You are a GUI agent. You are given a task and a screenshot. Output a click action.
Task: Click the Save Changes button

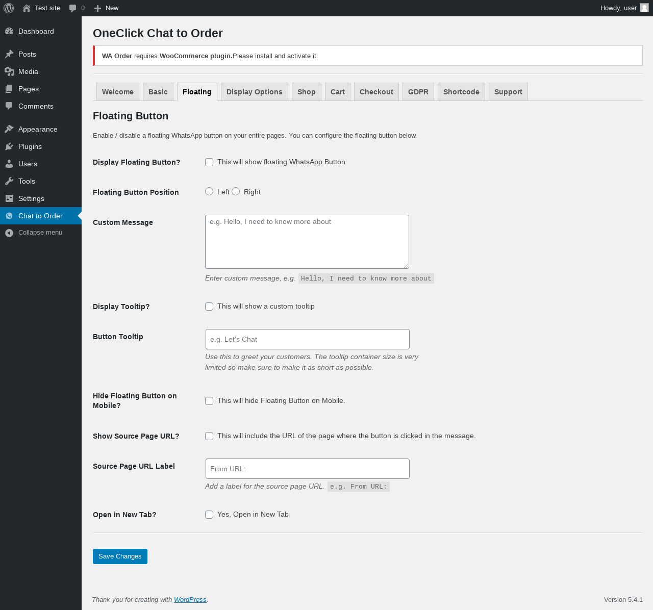click(120, 556)
